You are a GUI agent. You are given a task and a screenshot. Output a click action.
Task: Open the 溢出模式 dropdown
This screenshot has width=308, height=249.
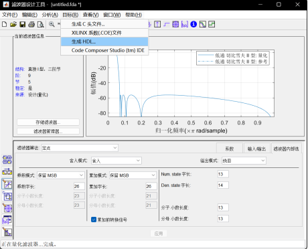(x=244, y=161)
